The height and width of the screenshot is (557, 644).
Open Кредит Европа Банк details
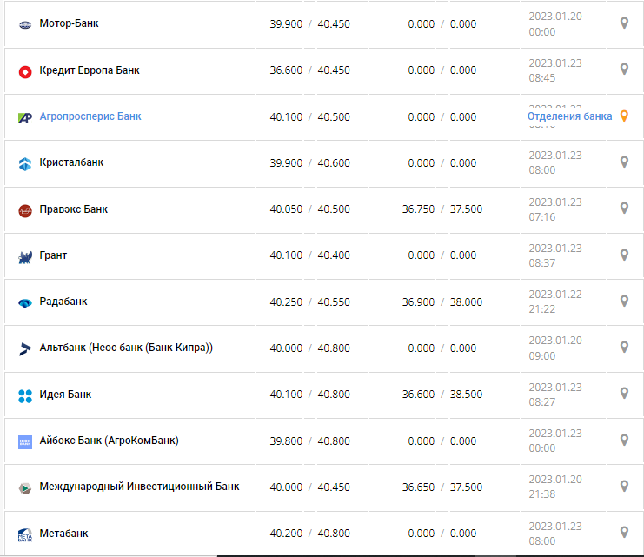(x=90, y=70)
